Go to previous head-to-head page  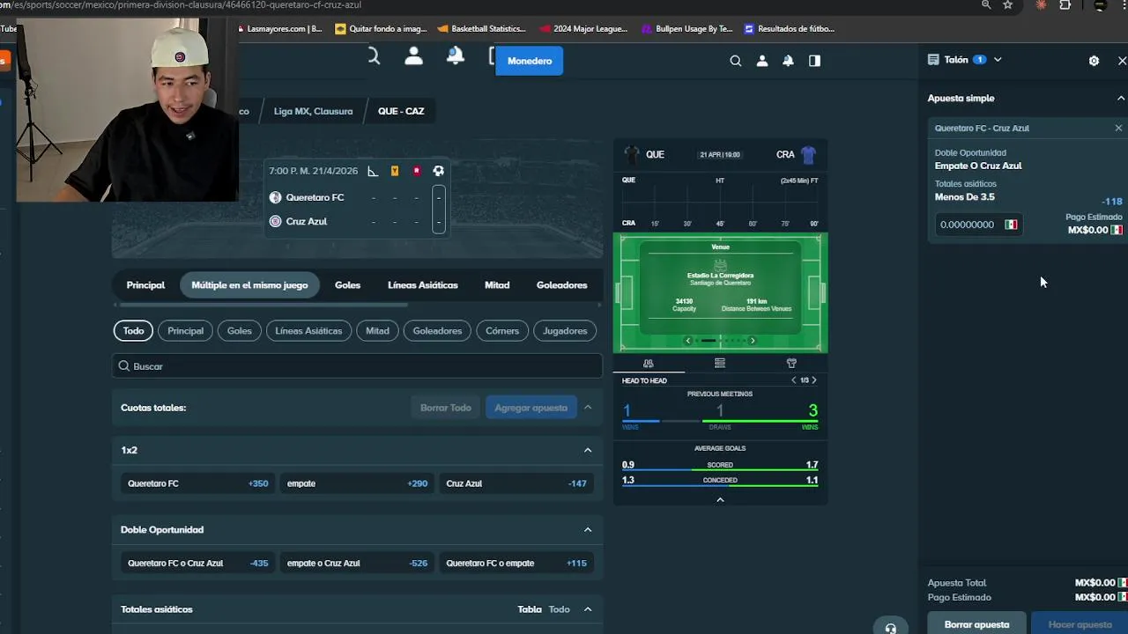[793, 380]
